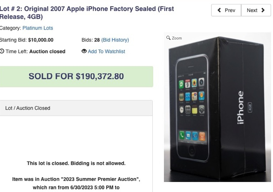Click the clock icon beside Time Left

click(x=2, y=51)
